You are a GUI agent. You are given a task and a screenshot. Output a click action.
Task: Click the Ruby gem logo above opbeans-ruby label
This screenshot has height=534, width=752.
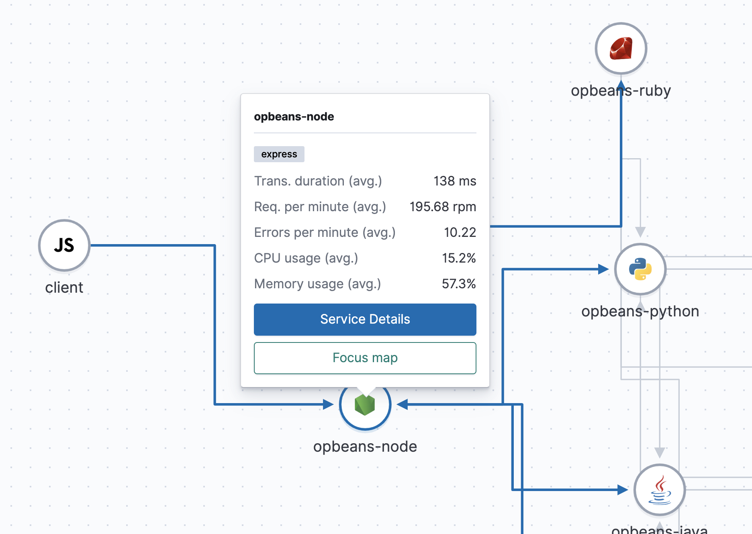click(621, 47)
